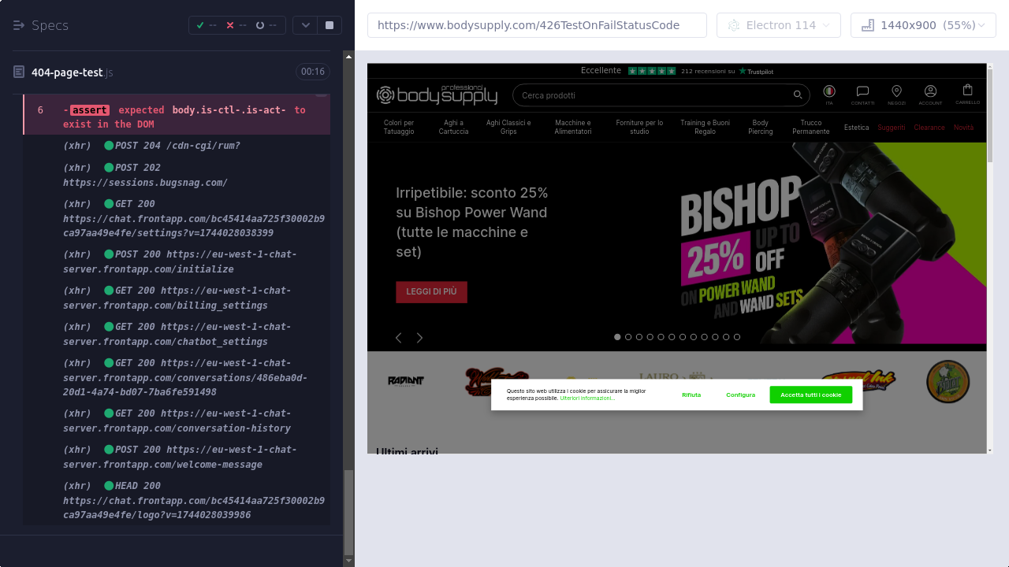The height and width of the screenshot is (567, 1009).
Task: Click the stop test run button
Action: pyautogui.click(x=330, y=25)
